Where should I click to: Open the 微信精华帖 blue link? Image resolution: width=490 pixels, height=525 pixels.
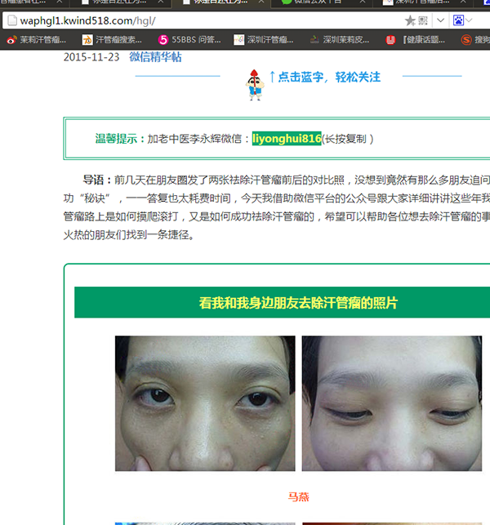pyautogui.click(x=155, y=57)
